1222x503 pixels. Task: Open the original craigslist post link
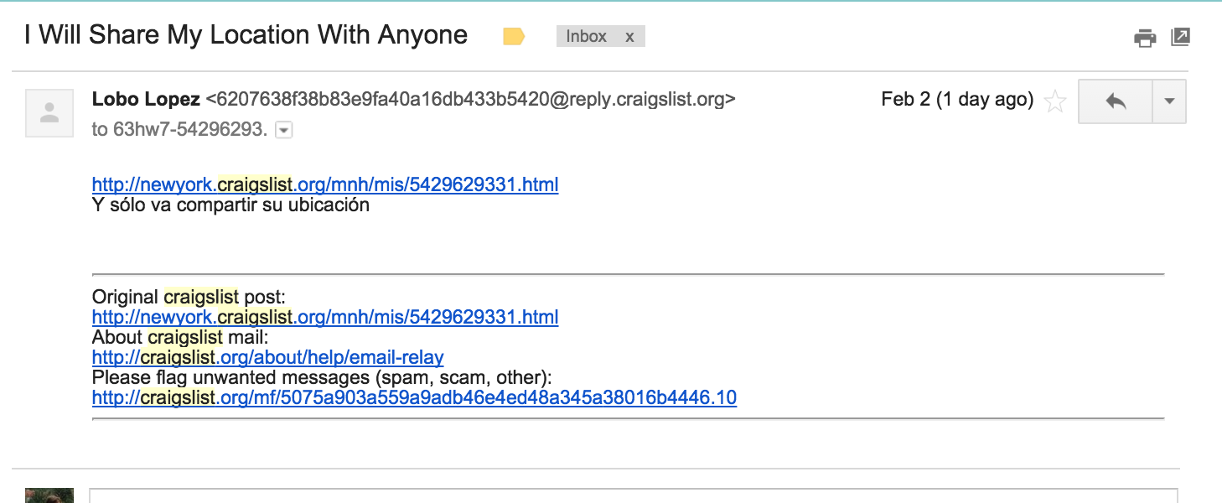325,317
